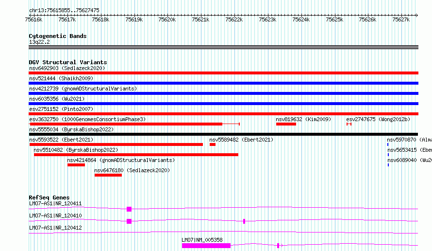Click the LMO7-AS1 NR_120411 exon block

[129, 209]
